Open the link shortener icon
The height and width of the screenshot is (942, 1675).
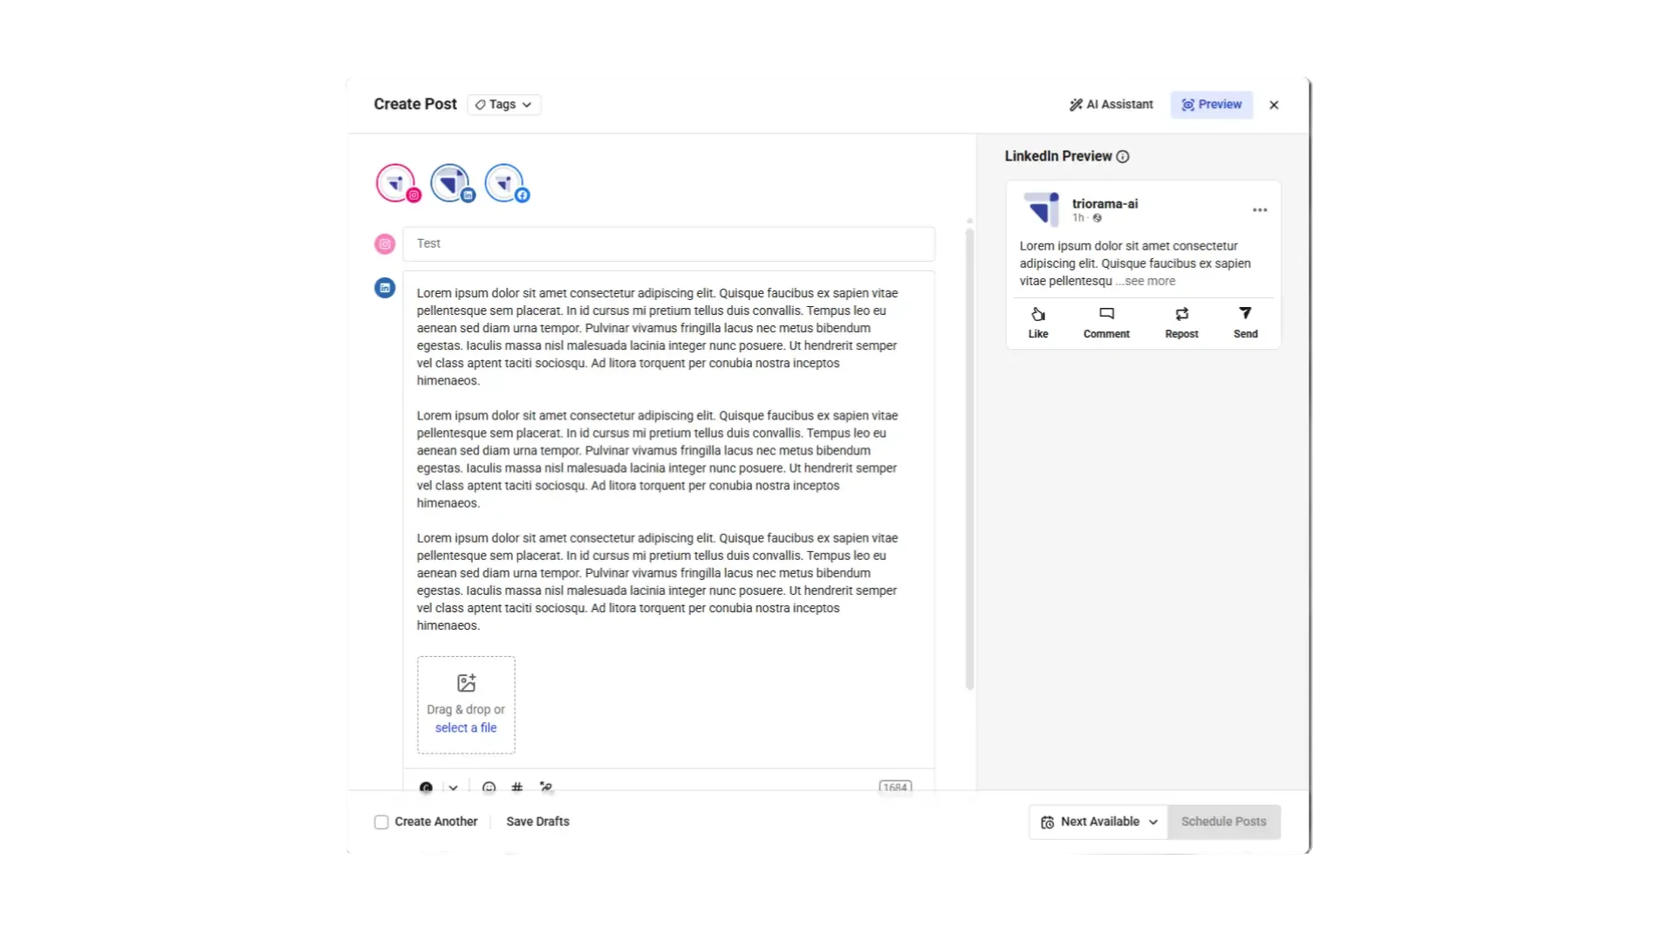(546, 788)
